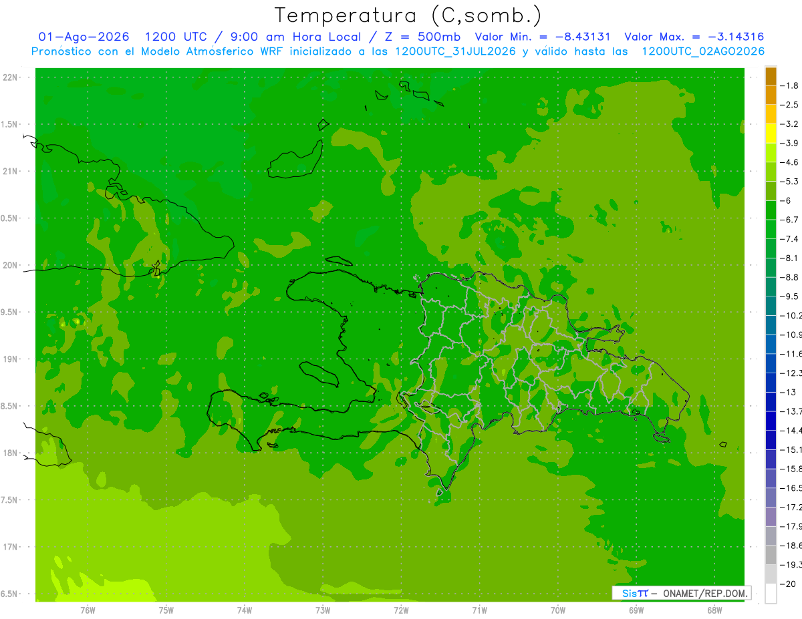Image resolution: width=802 pixels, height=619 pixels.
Task: Click the '69W' longitude label
Action: (x=636, y=610)
